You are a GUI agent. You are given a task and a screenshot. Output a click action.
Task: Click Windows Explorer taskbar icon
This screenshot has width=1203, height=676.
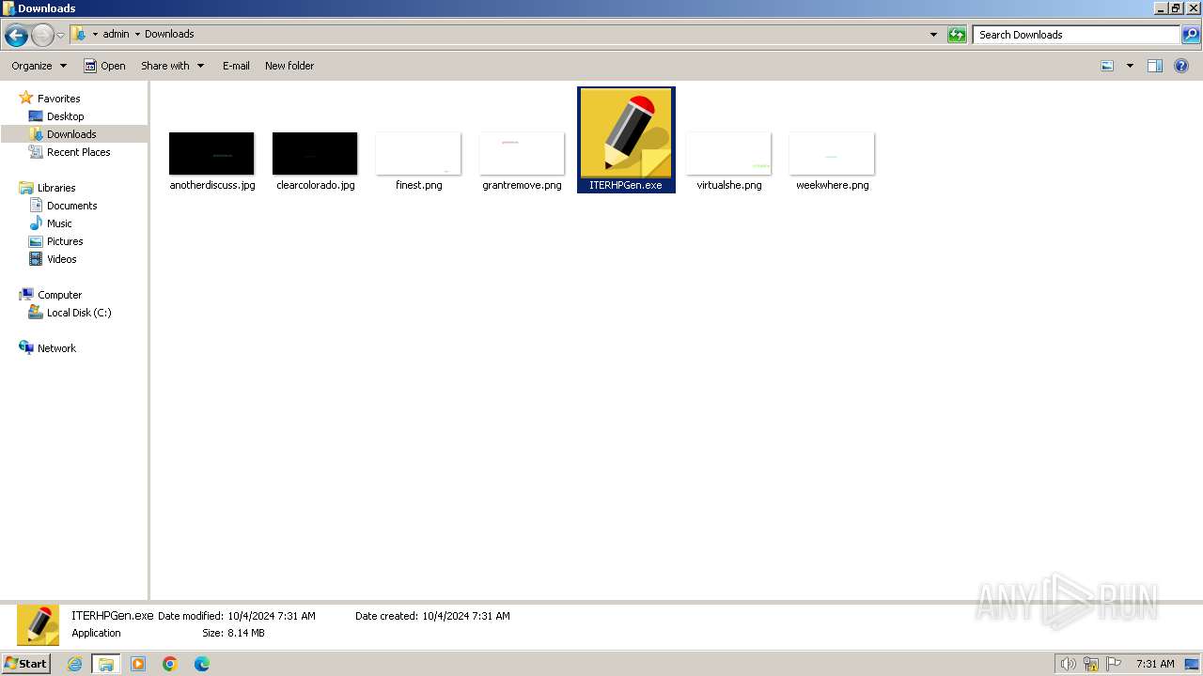106,664
